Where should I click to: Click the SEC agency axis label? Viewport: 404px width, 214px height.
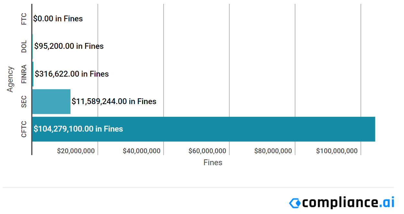[x=24, y=102]
